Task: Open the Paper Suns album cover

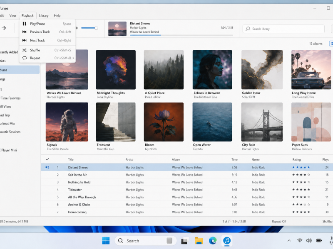Action: coord(311,122)
